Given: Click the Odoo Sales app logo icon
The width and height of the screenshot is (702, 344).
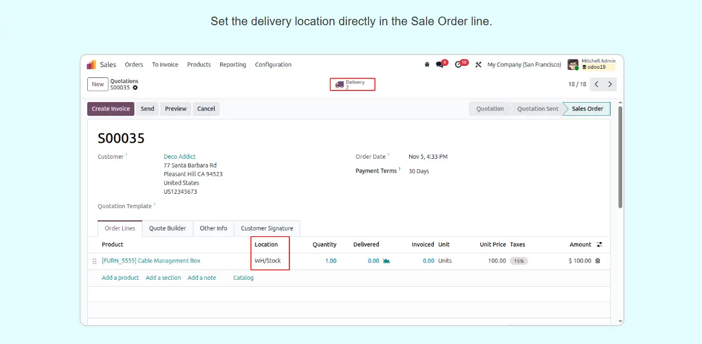Looking at the screenshot, I should click(x=92, y=65).
